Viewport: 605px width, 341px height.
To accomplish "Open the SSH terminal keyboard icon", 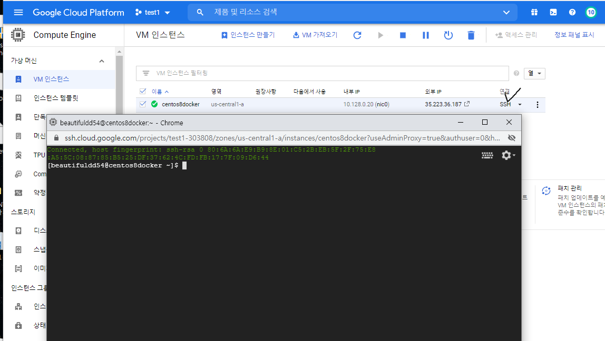I will point(487,155).
